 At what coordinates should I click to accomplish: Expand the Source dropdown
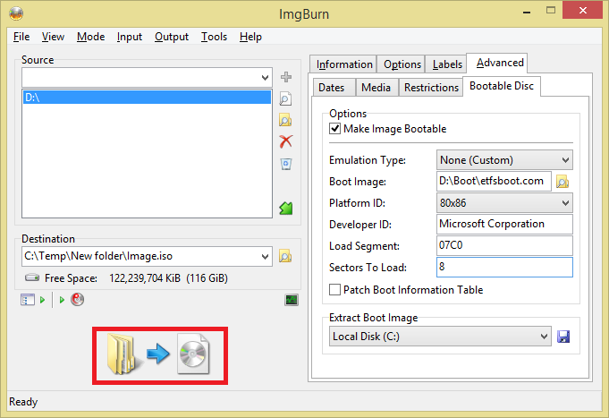point(265,77)
